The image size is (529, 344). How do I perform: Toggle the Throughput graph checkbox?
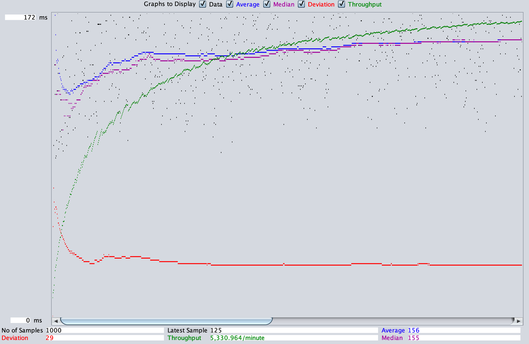pyautogui.click(x=342, y=5)
